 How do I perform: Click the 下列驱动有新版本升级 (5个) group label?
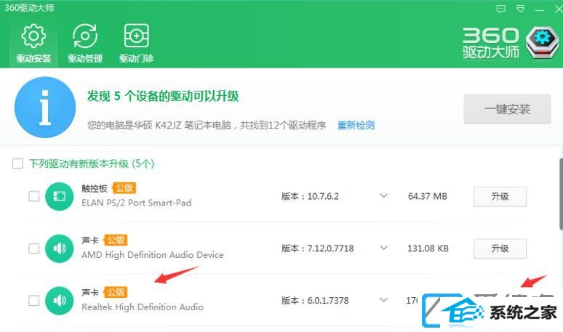click(92, 163)
